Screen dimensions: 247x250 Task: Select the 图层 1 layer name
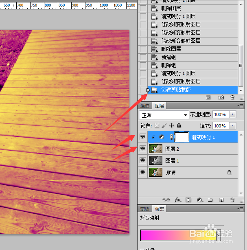(172, 161)
